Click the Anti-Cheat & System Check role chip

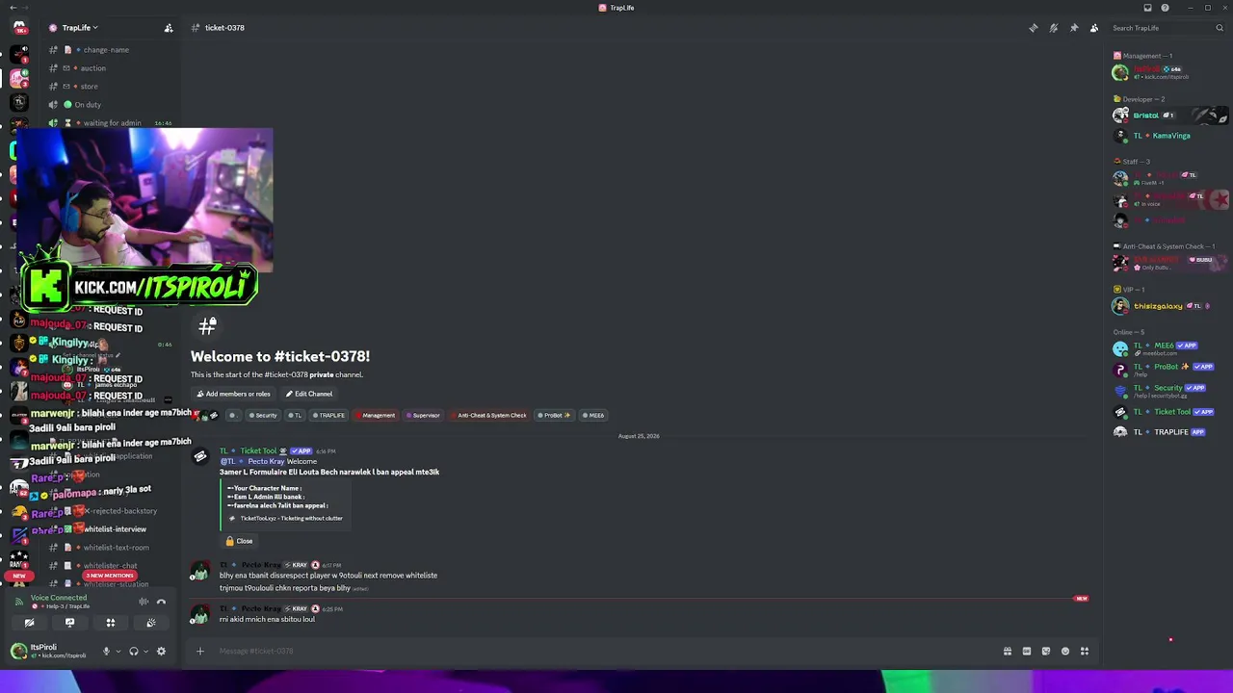(489, 416)
